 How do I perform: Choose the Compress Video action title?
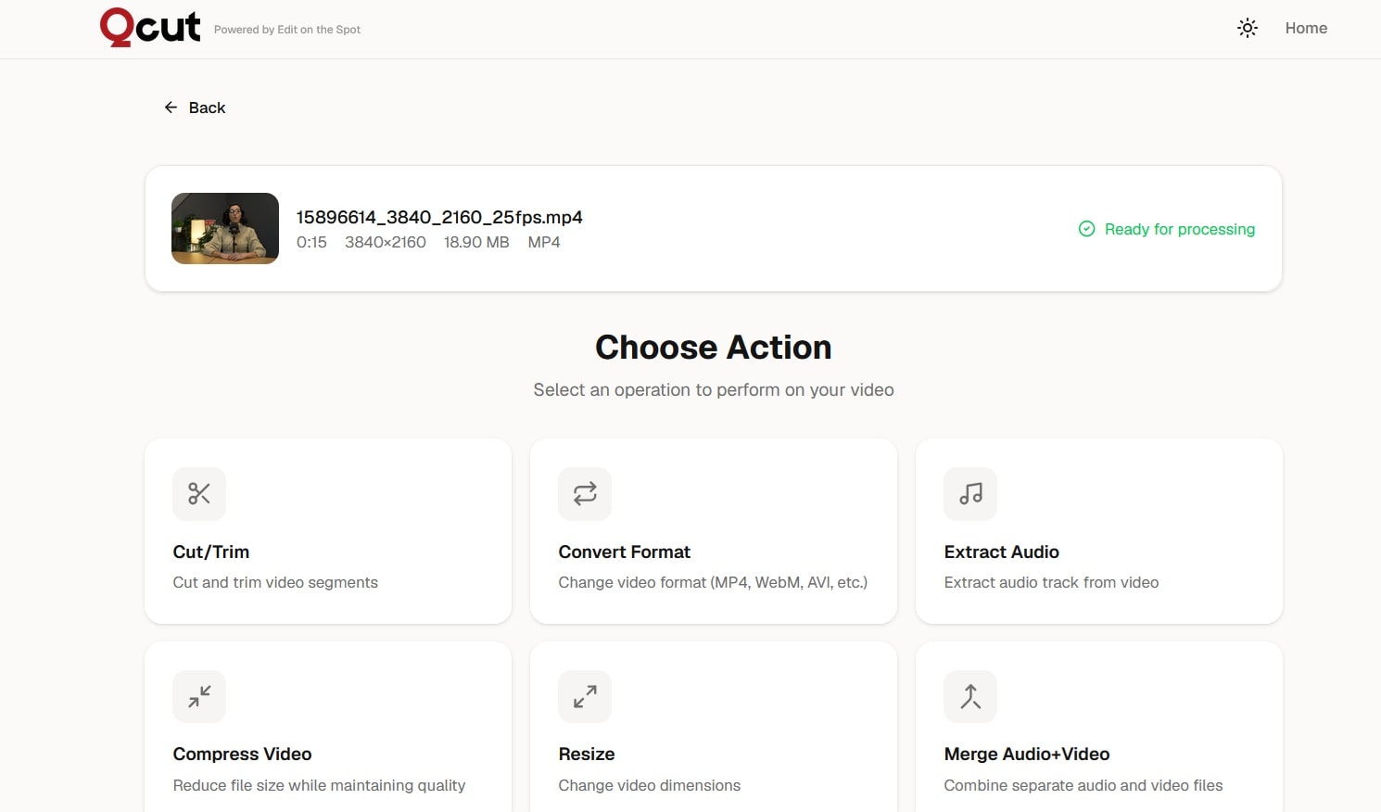pyautogui.click(x=242, y=754)
